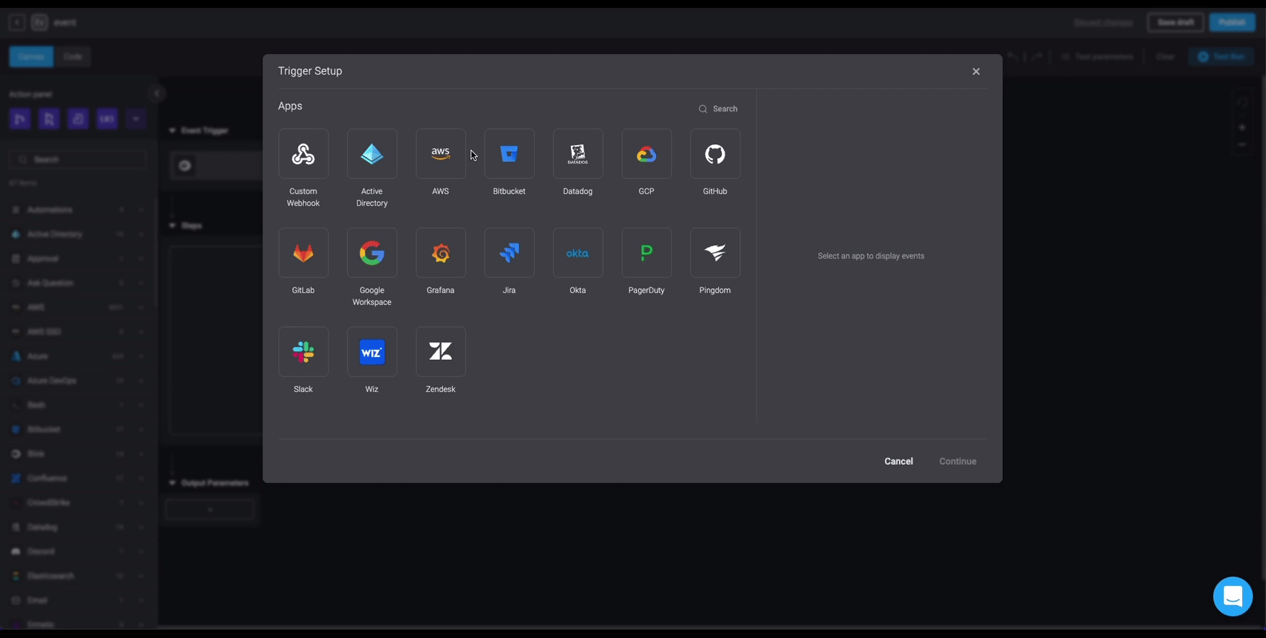Select the Jira app tile

coord(509,253)
